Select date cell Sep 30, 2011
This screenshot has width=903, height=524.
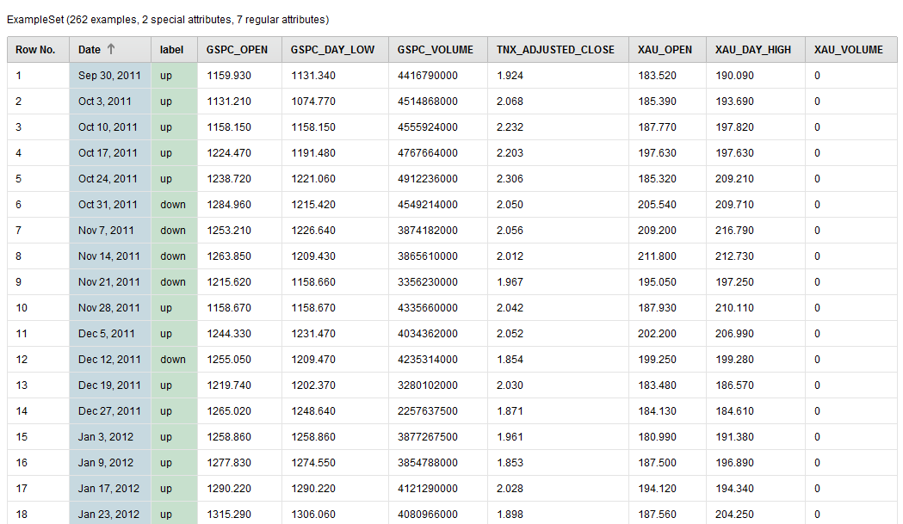tap(109, 76)
